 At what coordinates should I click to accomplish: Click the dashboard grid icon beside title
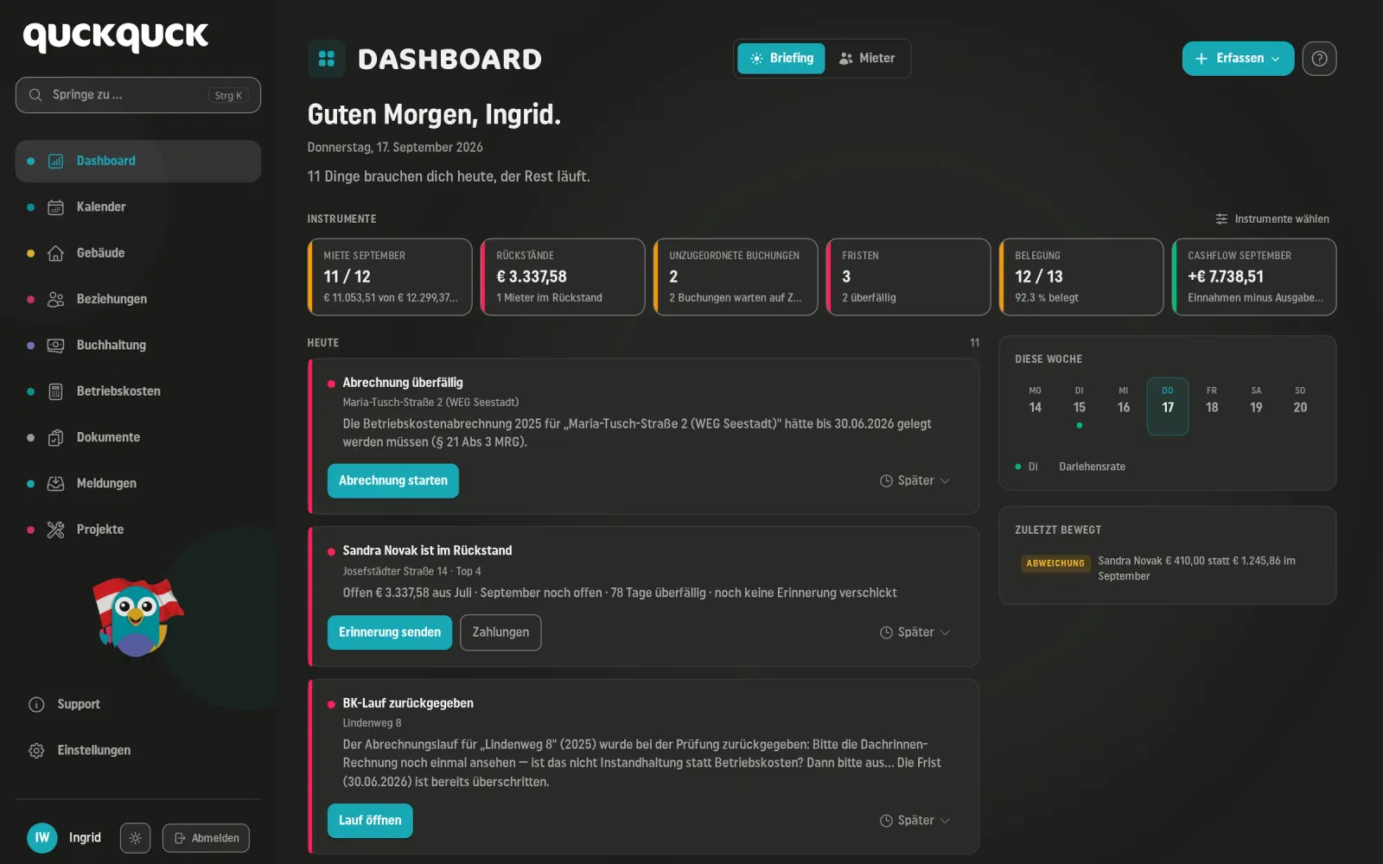coord(327,59)
